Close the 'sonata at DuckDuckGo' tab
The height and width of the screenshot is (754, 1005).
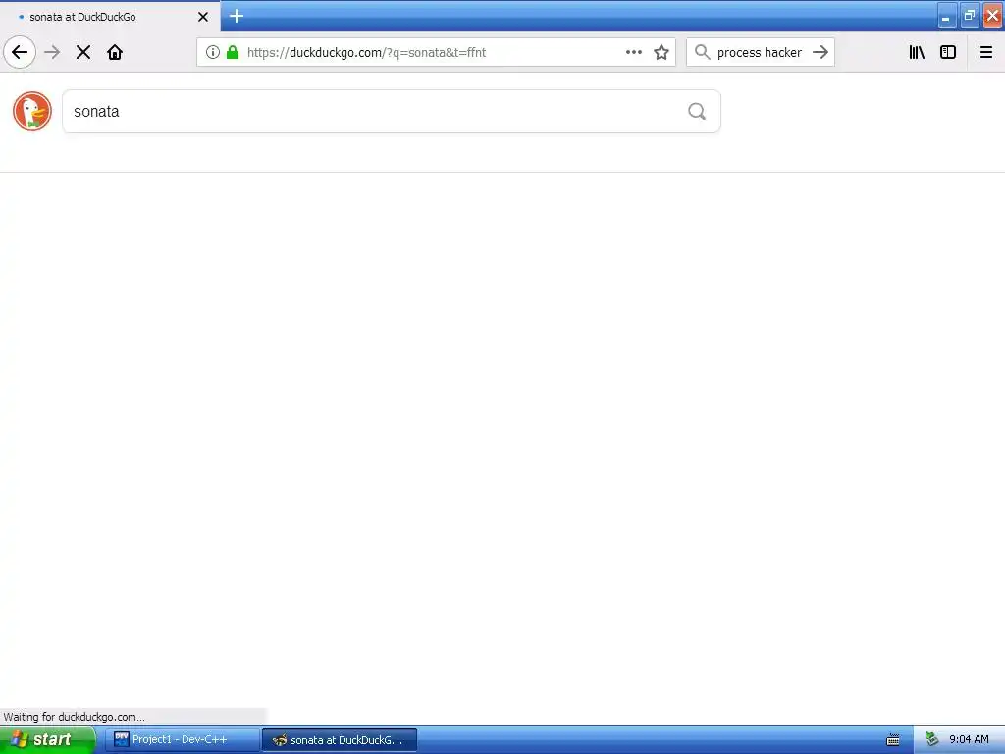pos(203,17)
